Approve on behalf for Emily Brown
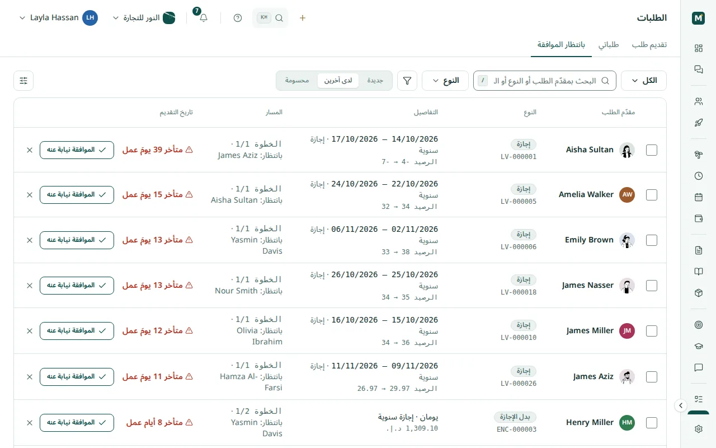This screenshot has width=716, height=448. (x=77, y=240)
